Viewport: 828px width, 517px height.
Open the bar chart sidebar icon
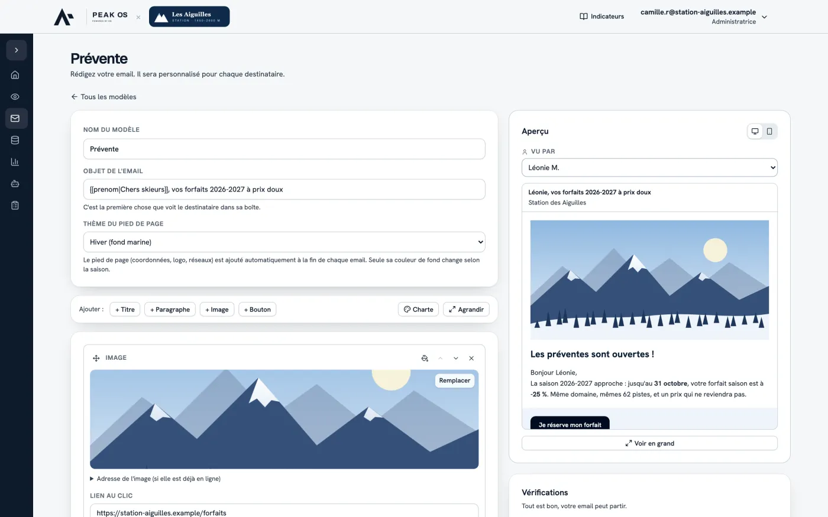pyautogui.click(x=15, y=162)
